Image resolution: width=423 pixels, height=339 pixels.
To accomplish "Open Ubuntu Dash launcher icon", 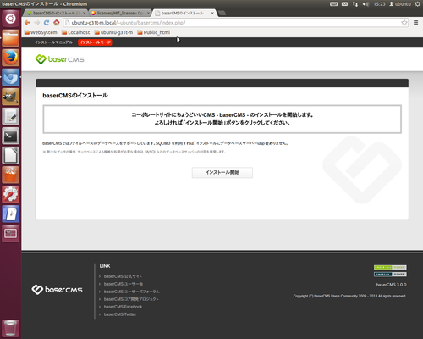I will point(11,19).
